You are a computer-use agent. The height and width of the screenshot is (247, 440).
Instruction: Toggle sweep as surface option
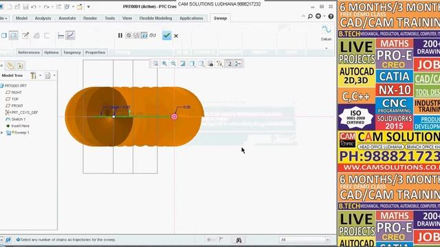[13, 36]
